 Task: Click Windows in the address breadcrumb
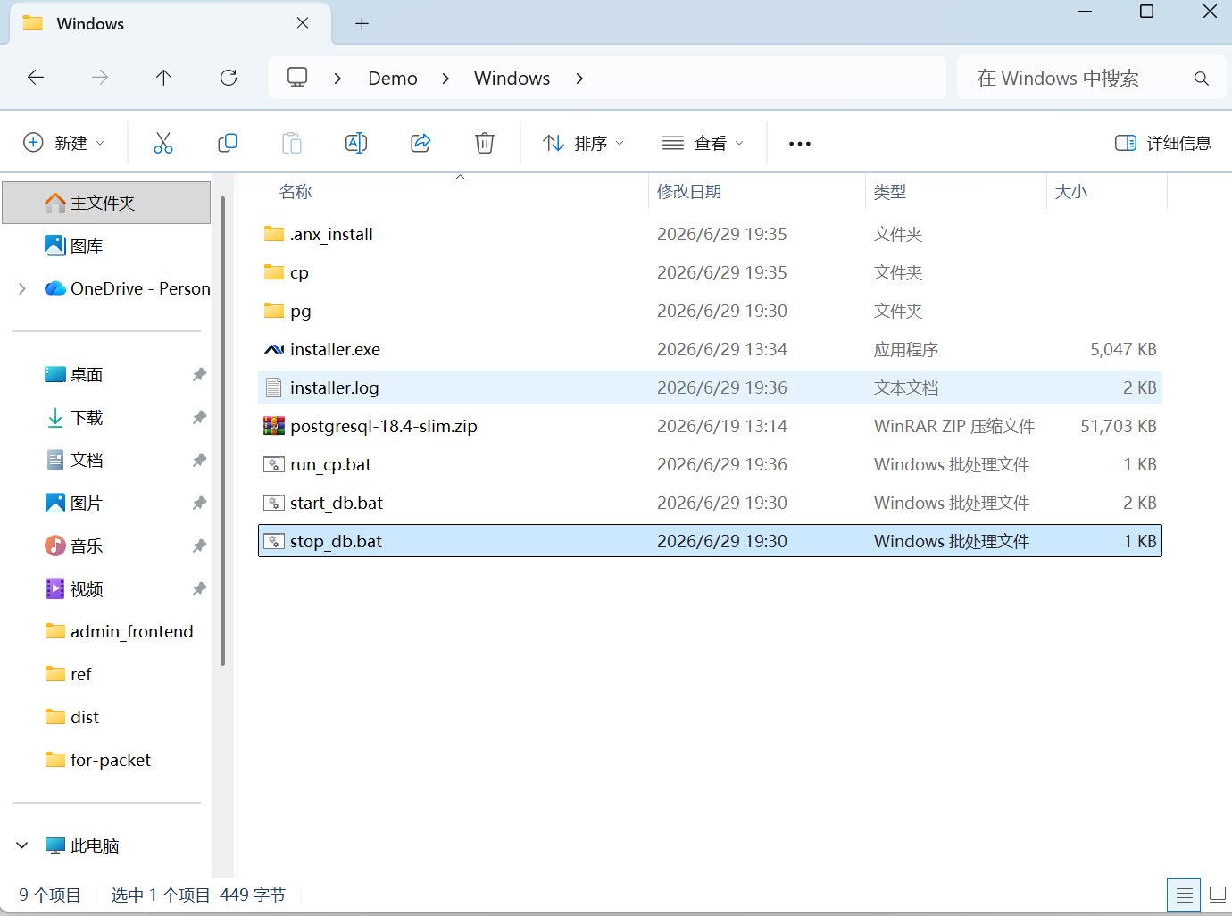click(x=512, y=79)
